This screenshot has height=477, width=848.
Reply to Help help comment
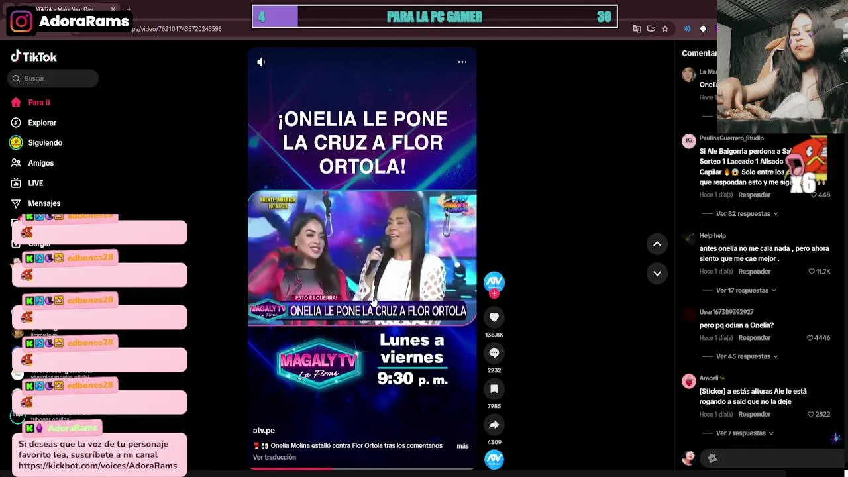pyautogui.click(x=755, y=272)
